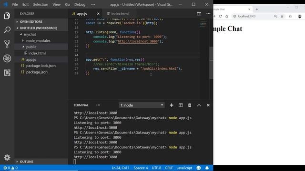Select the TERMINAL panel tab

[x=81, y=105]
